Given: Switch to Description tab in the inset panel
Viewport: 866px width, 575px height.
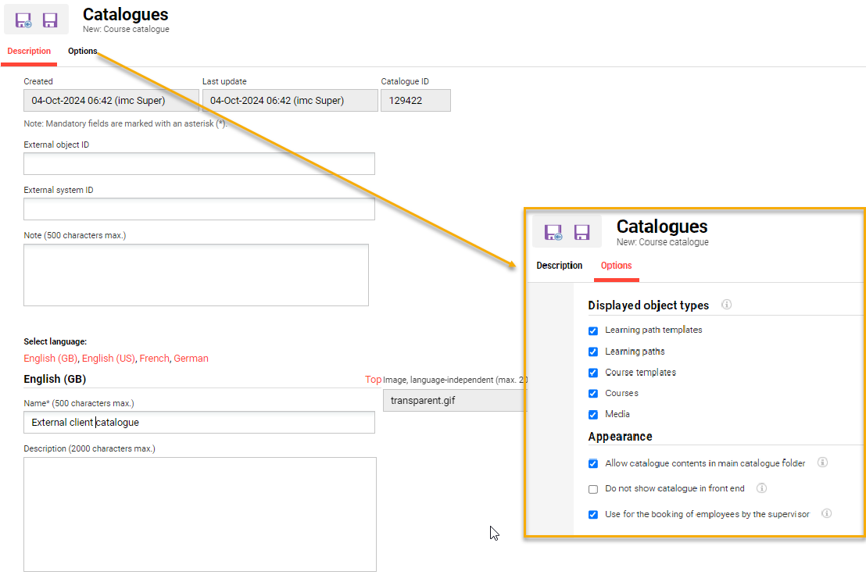Looking at the screenshot, I should [x=559, y=266].
